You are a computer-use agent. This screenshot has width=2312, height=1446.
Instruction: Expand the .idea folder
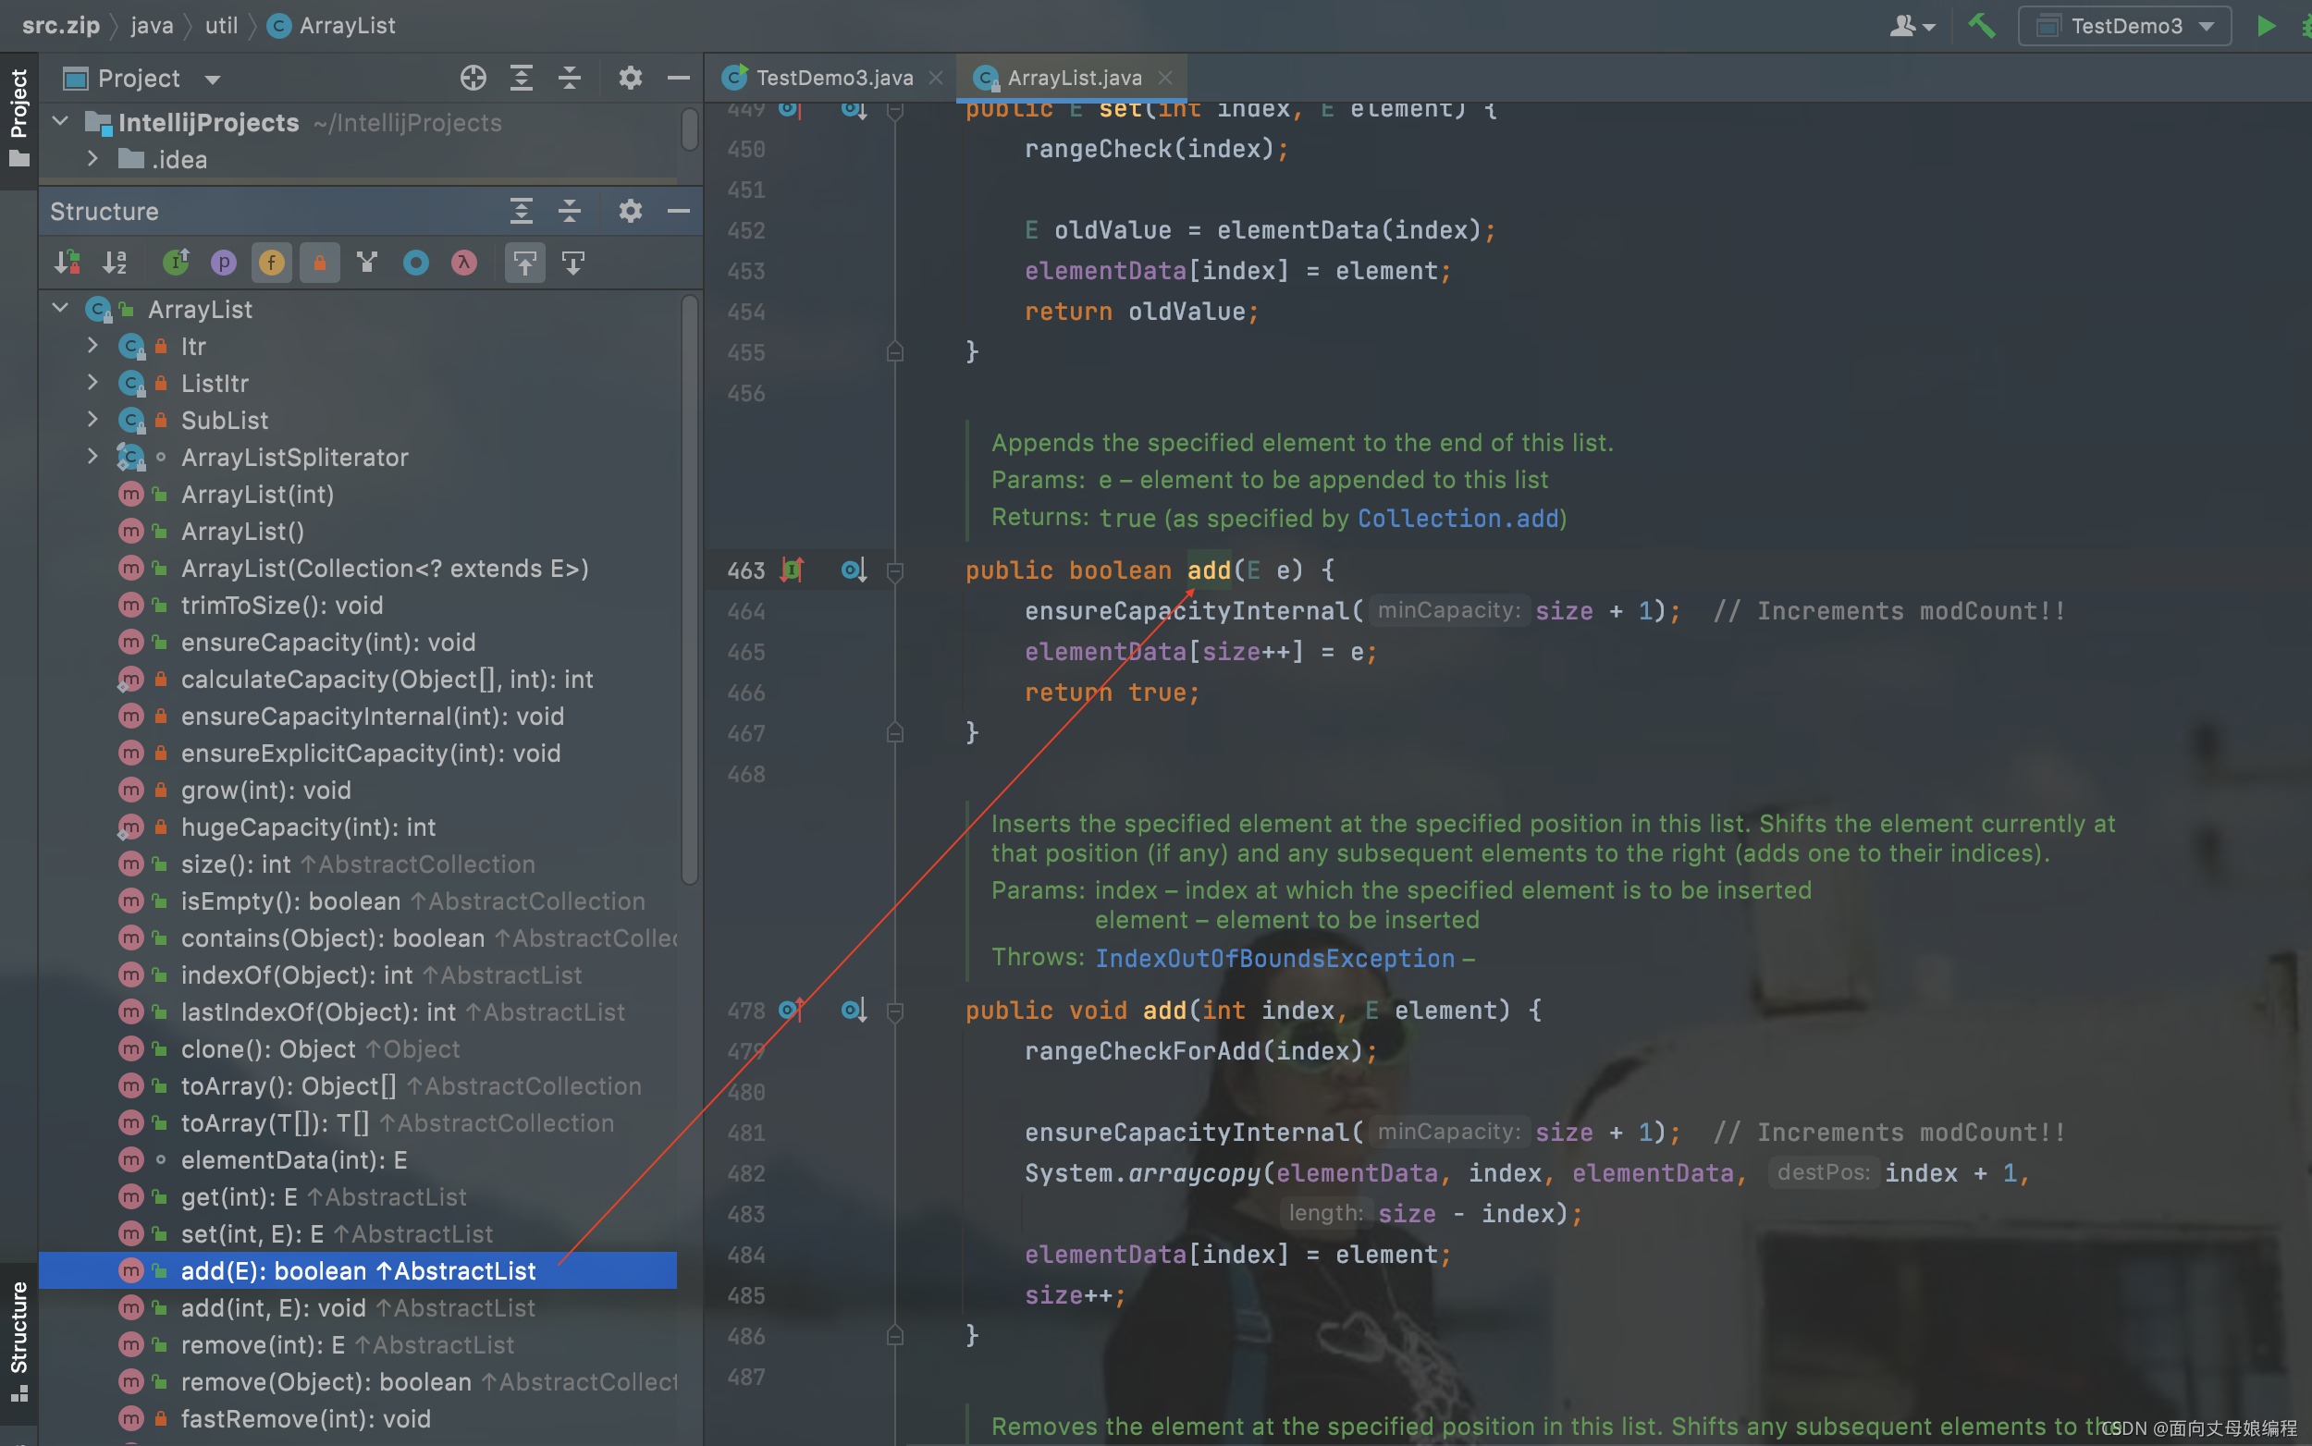click(92, 159)
